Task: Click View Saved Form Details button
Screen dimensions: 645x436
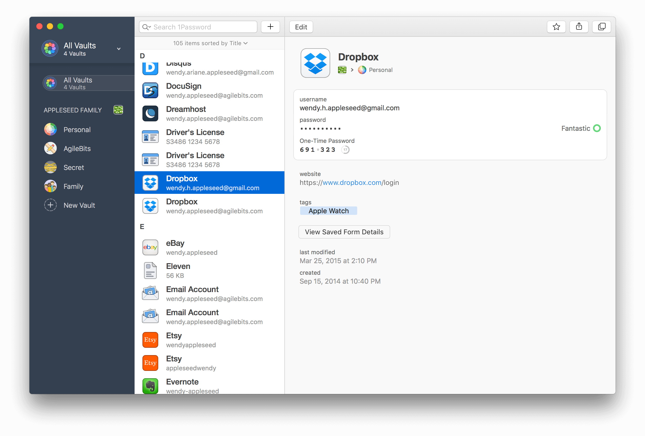Action: click(x=344, y=232)
